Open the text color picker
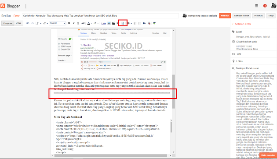The image size is (277, 159). tap(90, 23)
